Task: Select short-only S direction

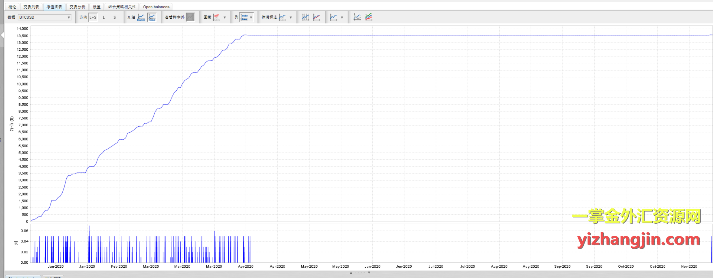Action: click(x=115, y=17)
